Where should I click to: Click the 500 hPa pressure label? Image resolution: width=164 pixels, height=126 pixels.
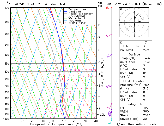[7, 55]
